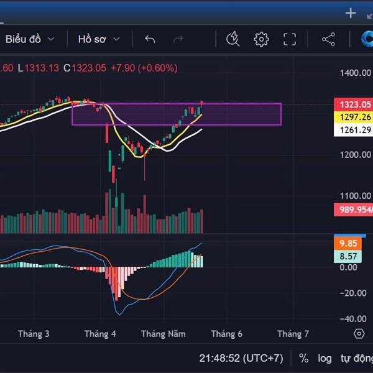Click the plus icon to add tab
Image resolution: width=373 pixels, height=373 pixels.
[351, 13]
